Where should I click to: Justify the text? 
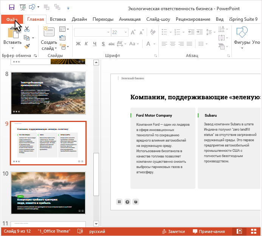(x=189, y=44)
